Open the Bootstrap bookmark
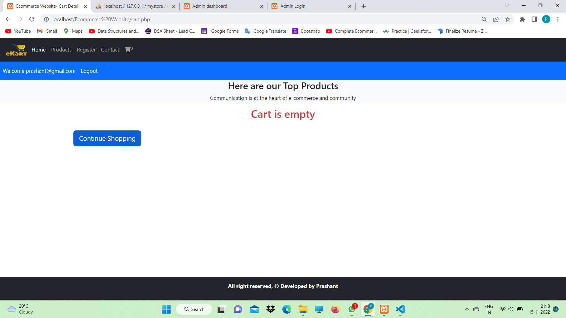Image resolution: width=566 pixels, height=318 pixels. pos(306,31)
